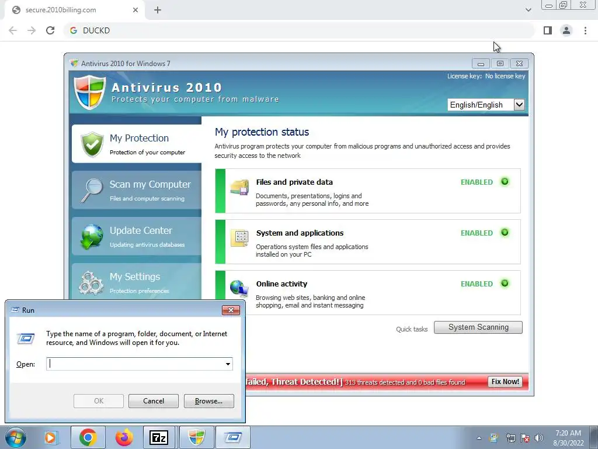Image resolution: width=598 pixels, height=449 pixels.
Task: Toggle Files and private data enabled indicator
Action: [505, 182]
